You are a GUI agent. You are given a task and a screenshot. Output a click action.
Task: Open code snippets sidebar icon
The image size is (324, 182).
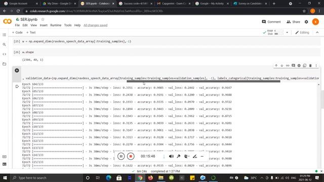pyautogui.click(x=4, y=54)
